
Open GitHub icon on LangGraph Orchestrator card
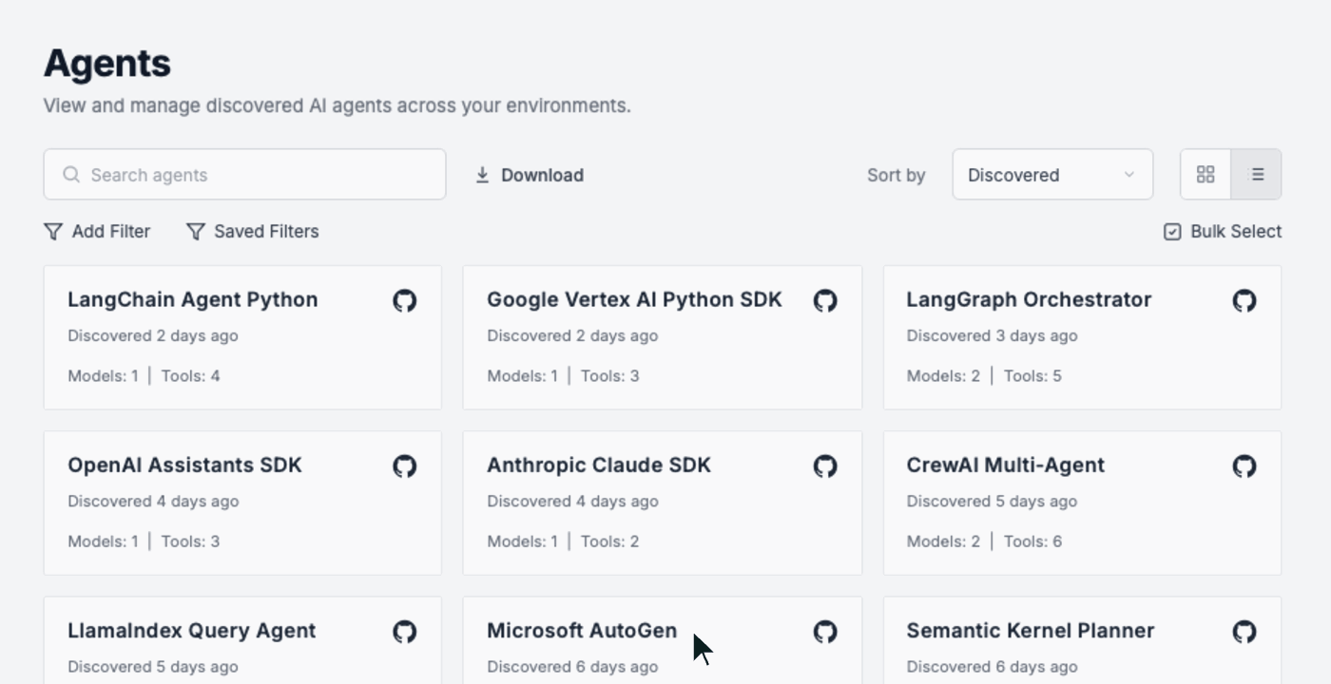coord(1244,301)
